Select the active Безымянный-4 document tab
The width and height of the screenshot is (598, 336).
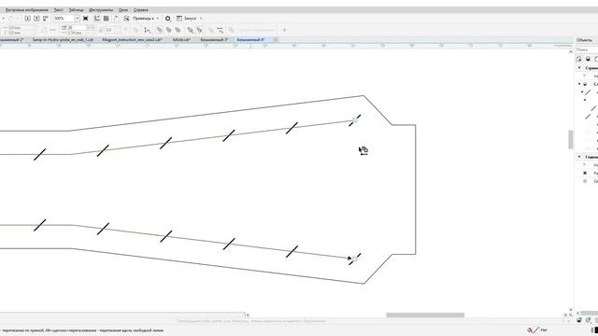(251, 39)
